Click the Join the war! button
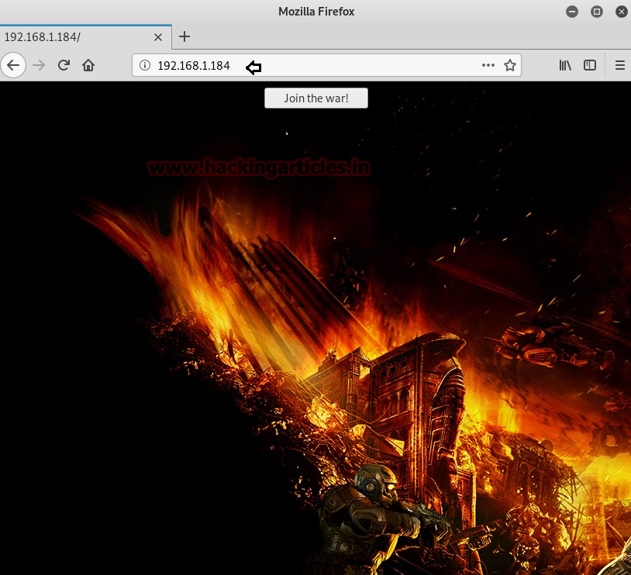This screenshot has width=631, height=575. point(316,98)
